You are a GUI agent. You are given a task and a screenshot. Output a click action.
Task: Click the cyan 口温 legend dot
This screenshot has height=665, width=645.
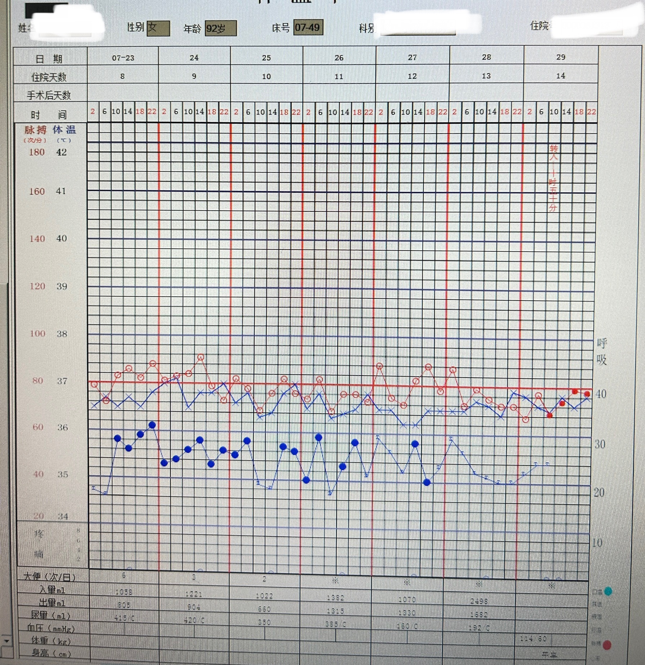(x=608, y=591)
